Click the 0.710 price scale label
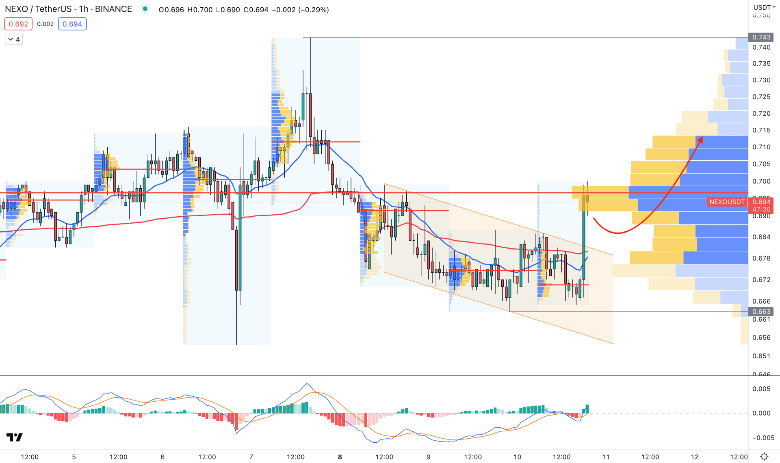The height and width of the screenshot is (463, 780). tap(761, 147)
